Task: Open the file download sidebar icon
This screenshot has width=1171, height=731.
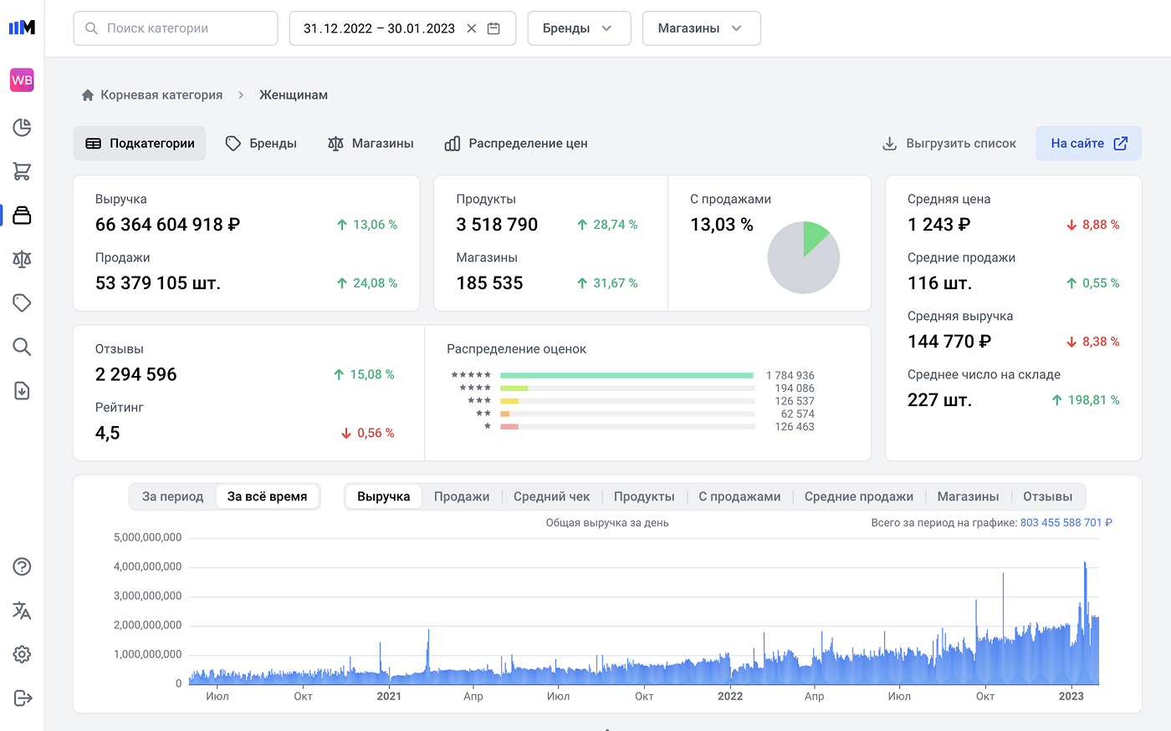Action: click(x=22, y=390)
